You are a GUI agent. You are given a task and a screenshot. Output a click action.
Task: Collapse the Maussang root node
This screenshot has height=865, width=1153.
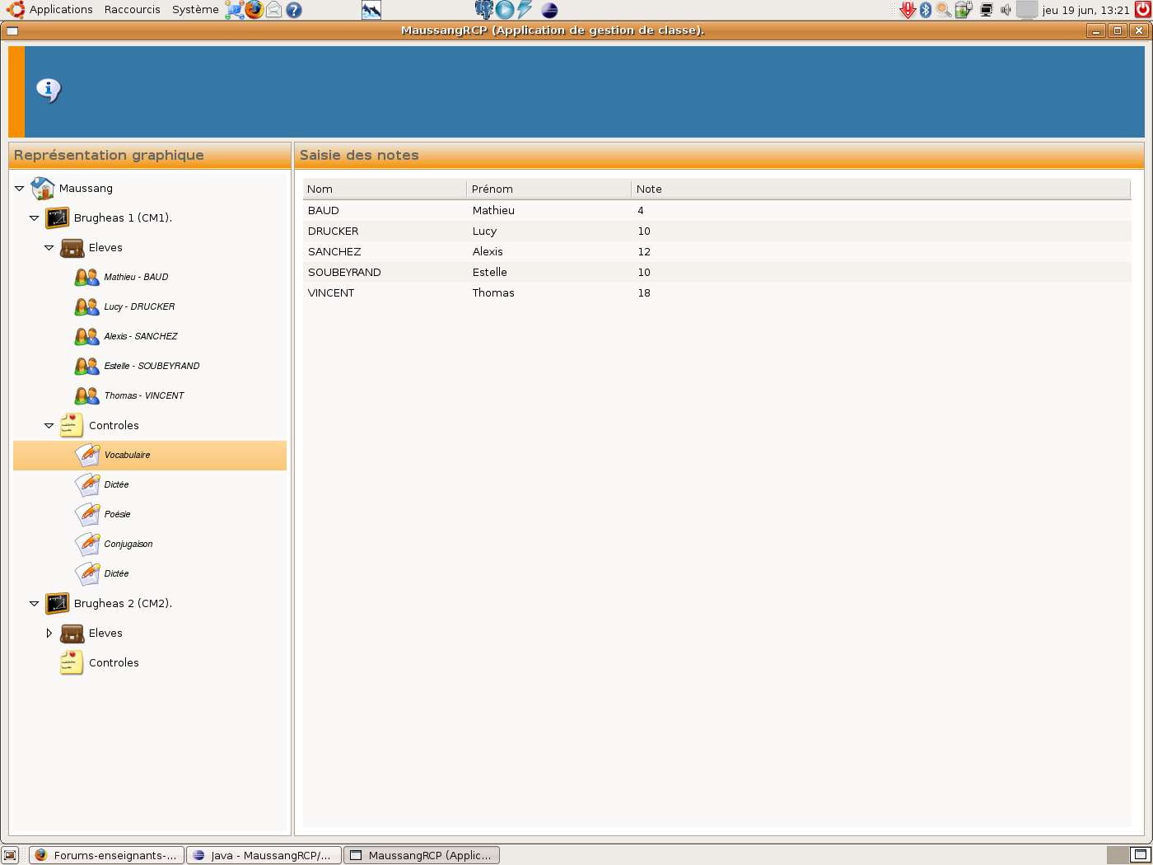click(20, 189)
